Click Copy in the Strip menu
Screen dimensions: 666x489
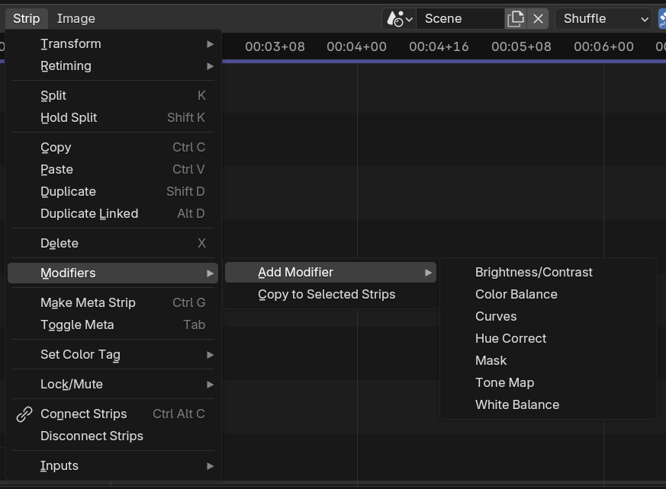(x=113, y=147)
